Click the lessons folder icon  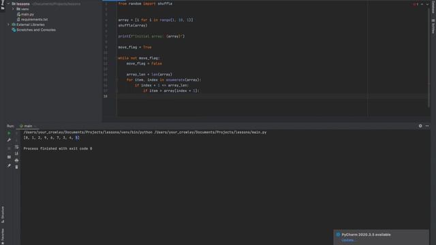[x=14, y=4]
